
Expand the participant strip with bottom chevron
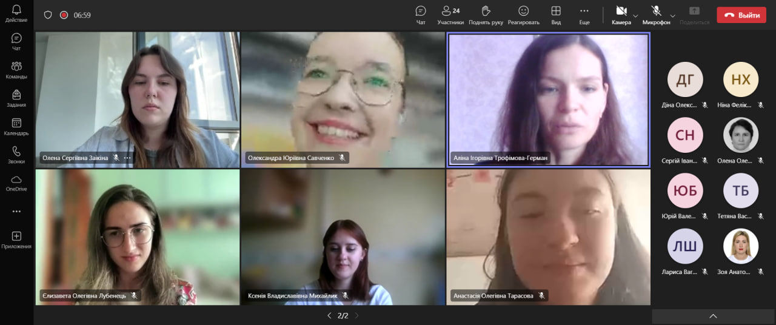pos(713,316)
